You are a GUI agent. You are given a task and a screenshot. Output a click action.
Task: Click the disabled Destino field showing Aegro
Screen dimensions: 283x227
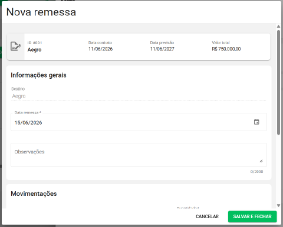click(x=139, y=96)
